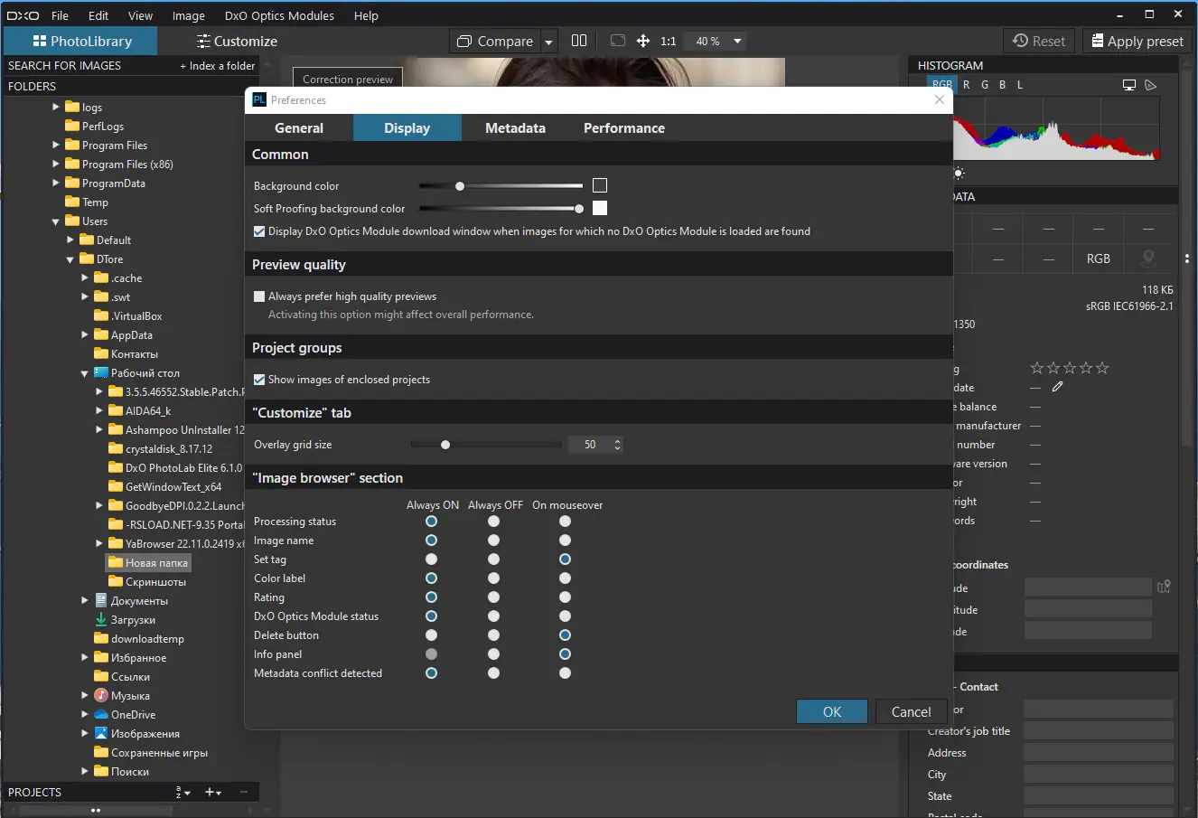The width and height of the screenshot is (1198, 818).
Task: Switch to Metadata preferences tab
Action: pos(515,128)
